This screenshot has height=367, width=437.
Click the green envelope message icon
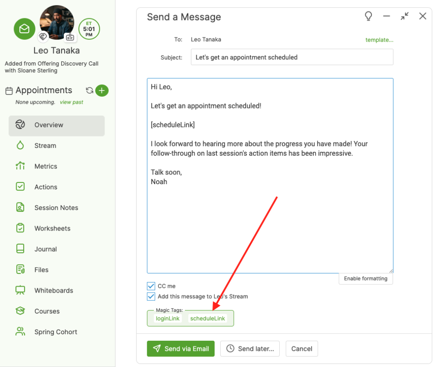[24, 29]
